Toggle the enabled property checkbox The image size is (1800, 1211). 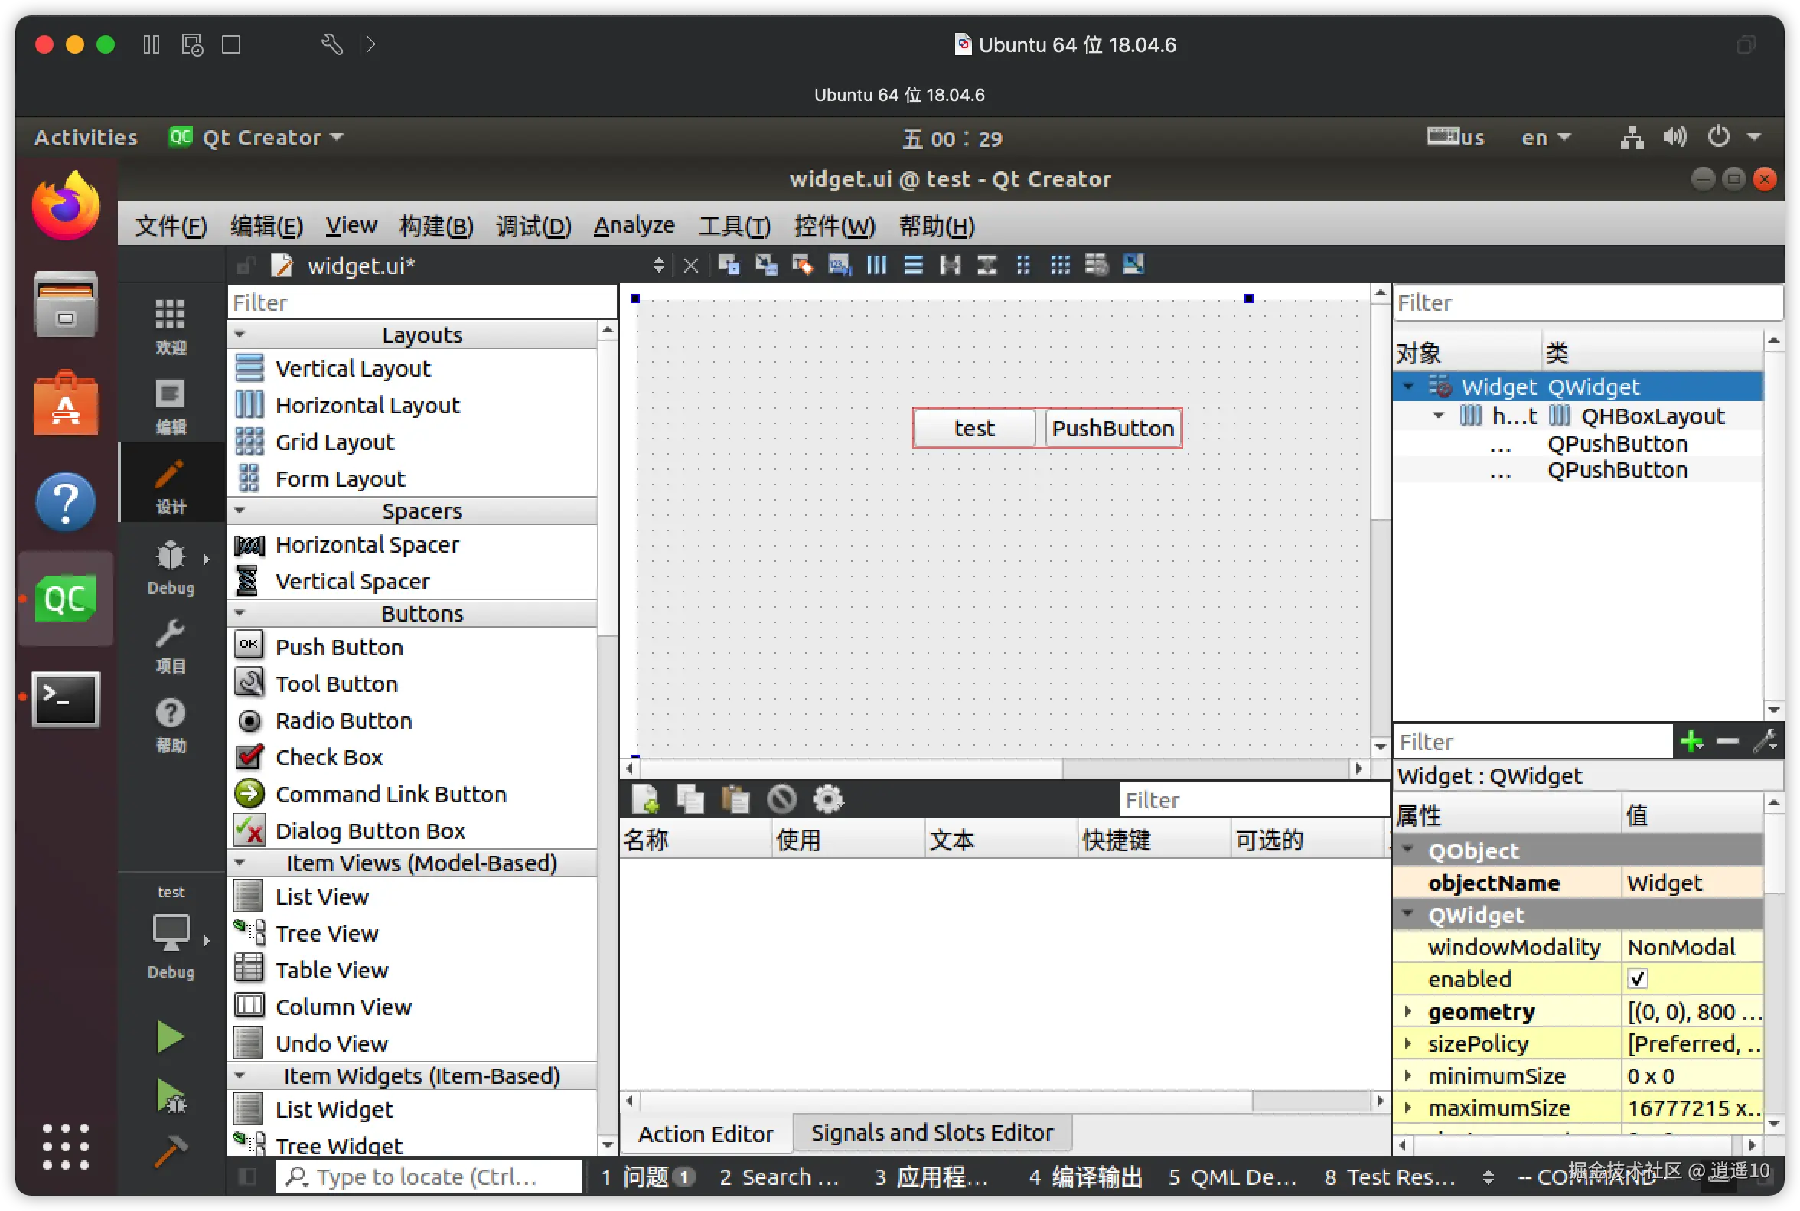[x=1637, y=978]
